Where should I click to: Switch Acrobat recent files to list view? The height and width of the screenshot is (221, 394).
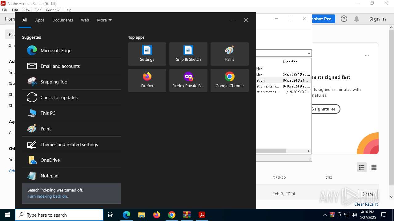(362, 167)
